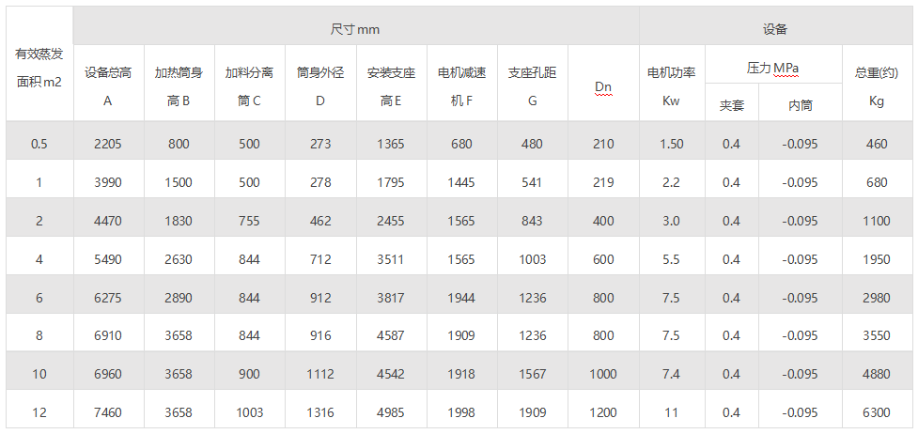
Task: Select the 夹套 sub-header cell
Action: click(731, 105)
